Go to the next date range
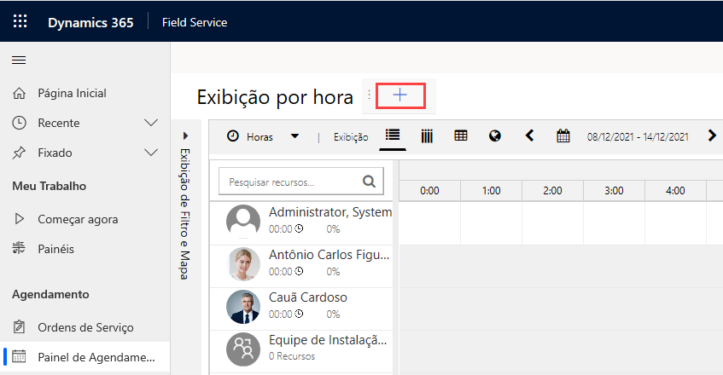The width and height of the screenshot is (723, 375). (712, 136)
